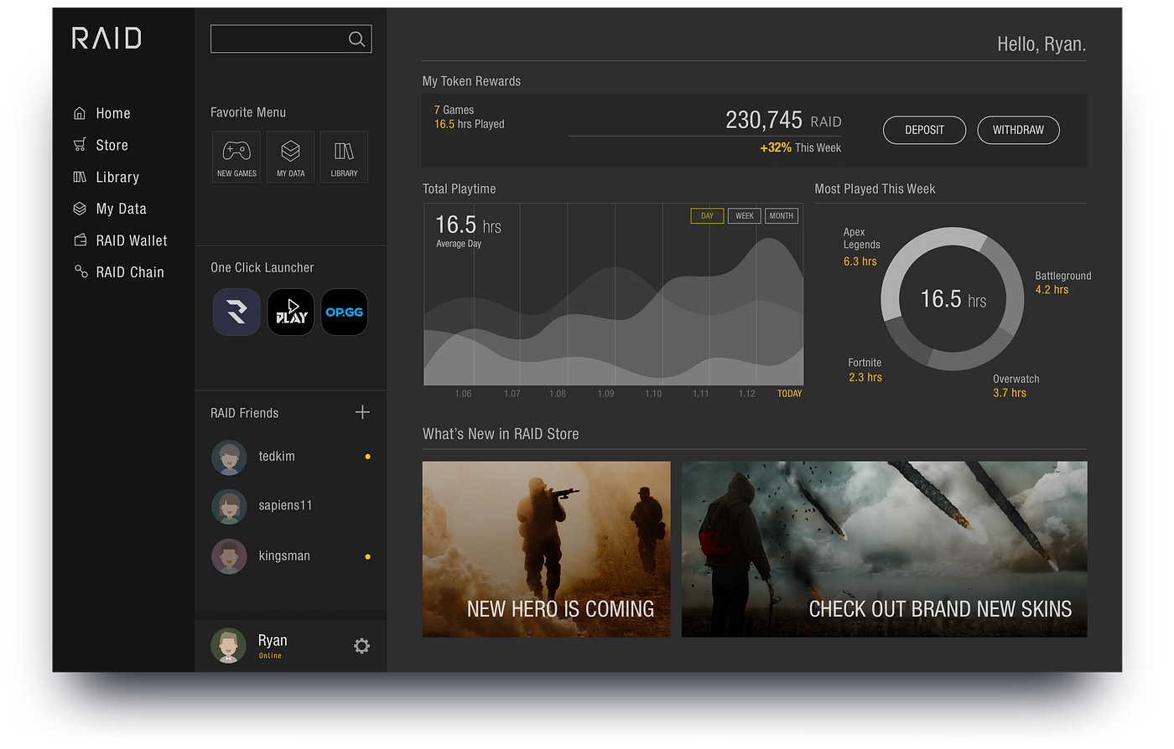Viewport: 1174px width, 749px height.
Task: Click friend name sapiens11
Action: point(286,505)
